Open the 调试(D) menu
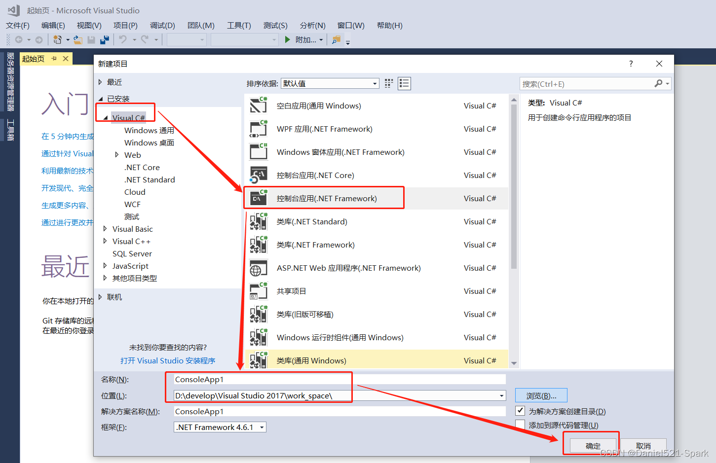716x463 pixels. pos(163,25)
